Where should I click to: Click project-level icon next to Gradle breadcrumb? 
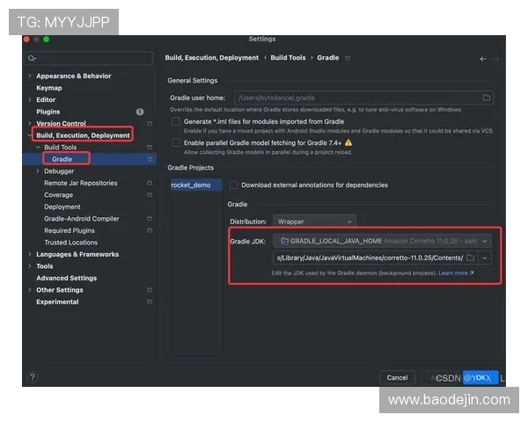click(348, 58)
